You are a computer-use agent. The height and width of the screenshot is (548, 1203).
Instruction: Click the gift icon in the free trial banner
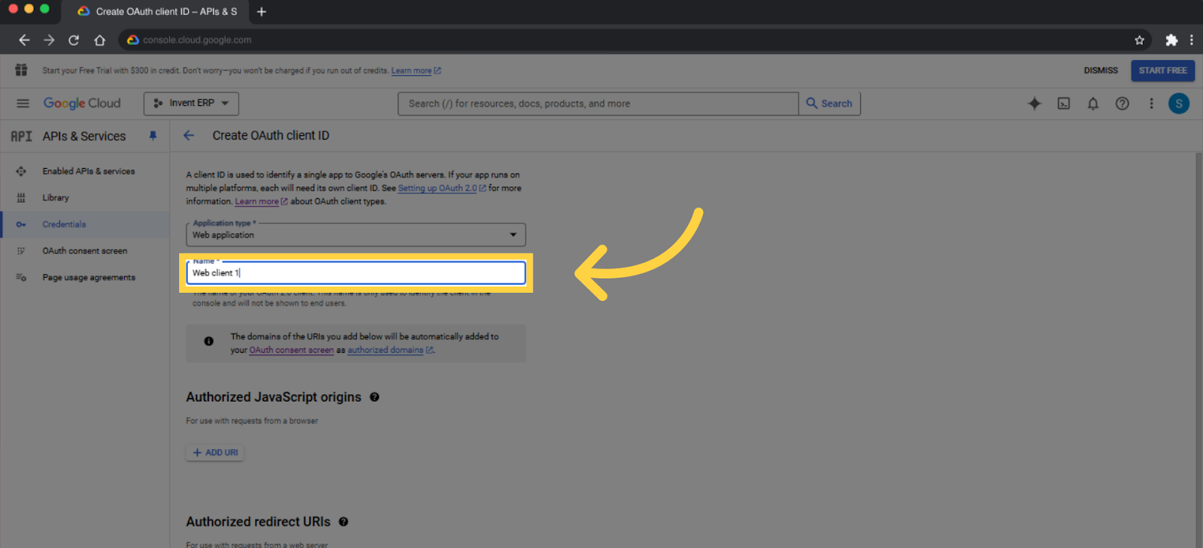tap(21, 70)
